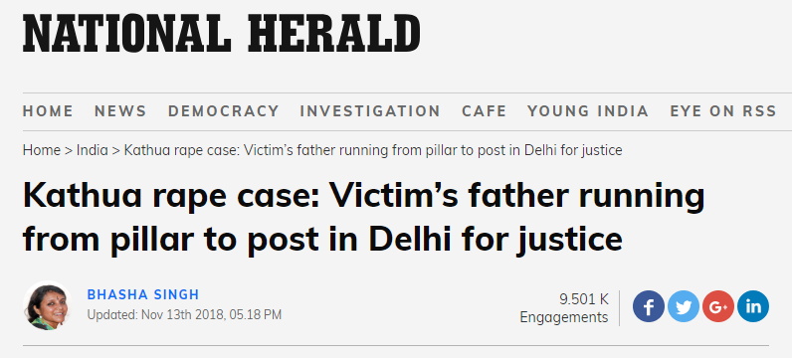Image resolution: width=792 pixels, height=358 pixels.
Task: Open the Kathua rape case breadcrumb link
Action: click(x=373, y=150)
